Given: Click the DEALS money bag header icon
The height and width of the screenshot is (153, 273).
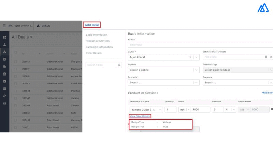Looking at the screenshot, I should pos(38,26).
